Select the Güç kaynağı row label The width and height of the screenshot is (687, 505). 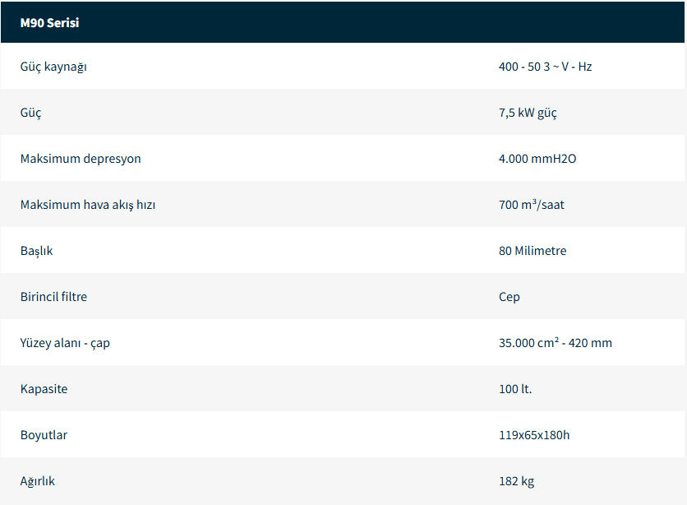(53, 67)
